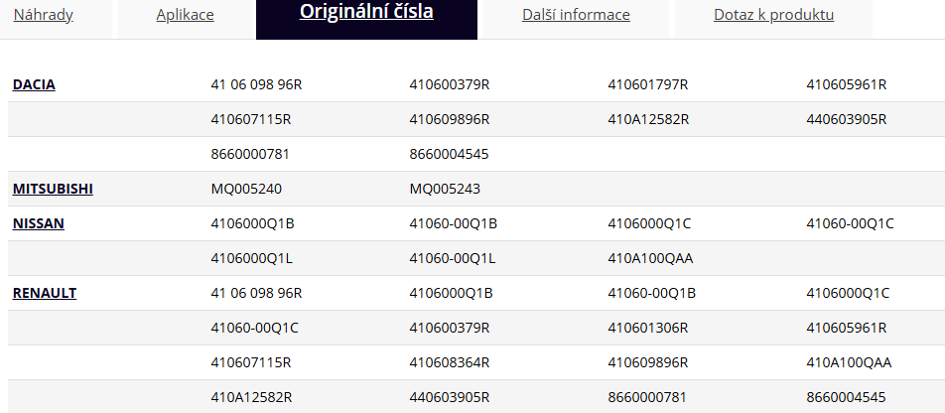Click Dacia number 440603905R
This screenshot has width=945, height=413.
[846, 119]
